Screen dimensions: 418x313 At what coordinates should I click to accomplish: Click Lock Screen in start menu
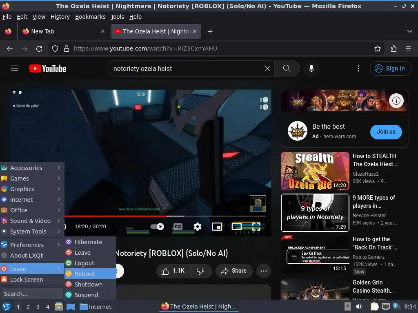coord(32,280)
